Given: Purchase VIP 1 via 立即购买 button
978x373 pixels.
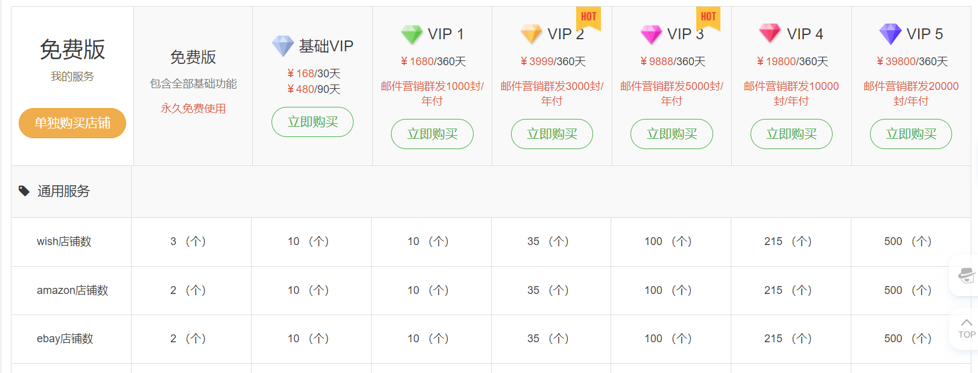Looking at the screenshot, I should click(x=432, y=134).
